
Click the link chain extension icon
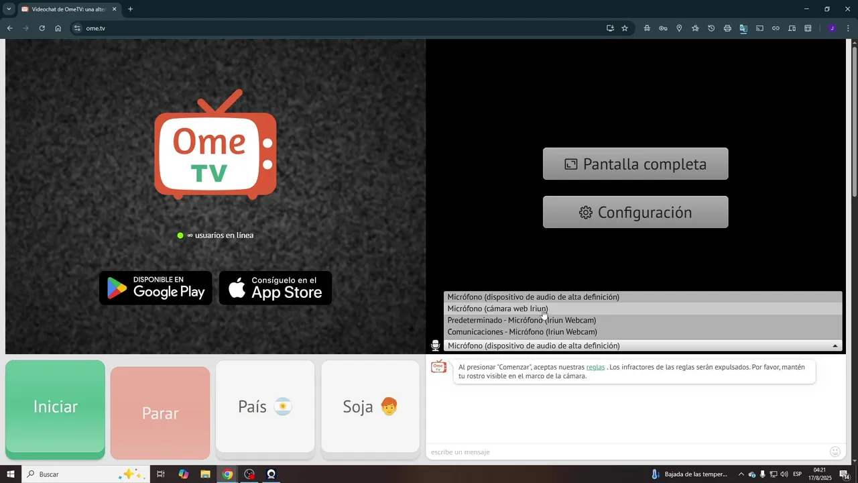click(x=776, y=28)
